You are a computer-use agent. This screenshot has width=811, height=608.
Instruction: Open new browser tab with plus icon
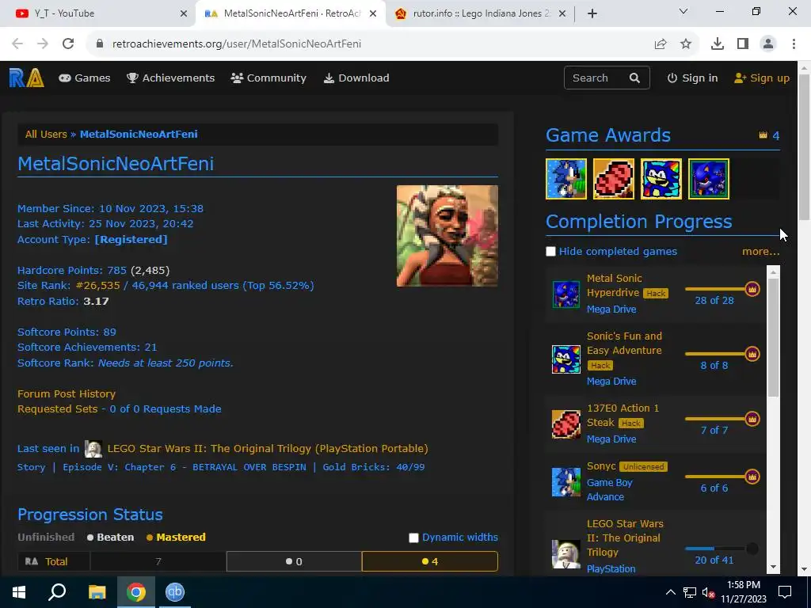pos(592,14)
